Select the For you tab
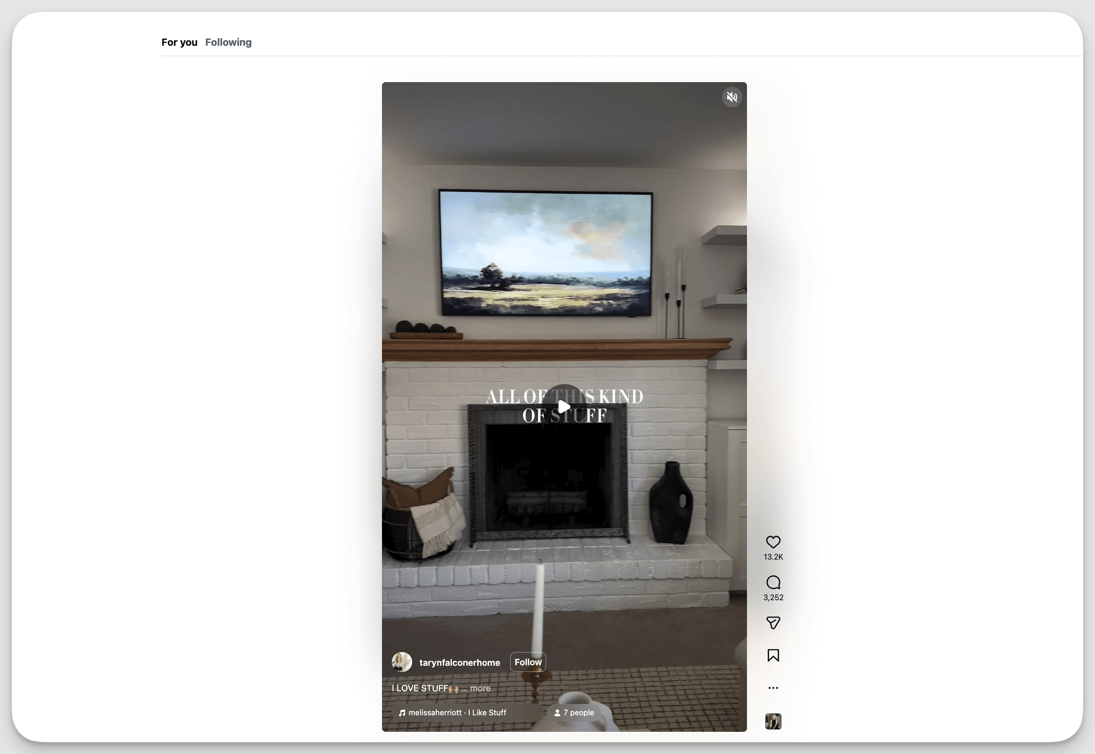 [x=179, y=42]
